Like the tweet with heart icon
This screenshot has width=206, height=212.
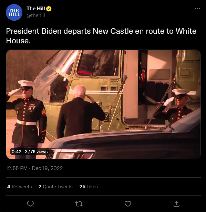tap(128, 204)
